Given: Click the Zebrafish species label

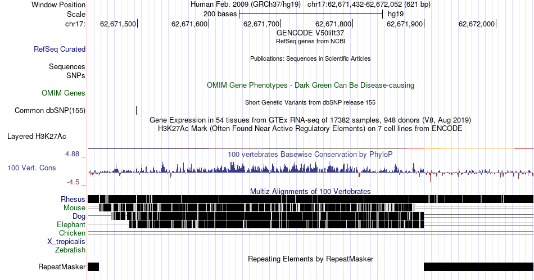Looking at the screenshot, I should tap(70, 250).
